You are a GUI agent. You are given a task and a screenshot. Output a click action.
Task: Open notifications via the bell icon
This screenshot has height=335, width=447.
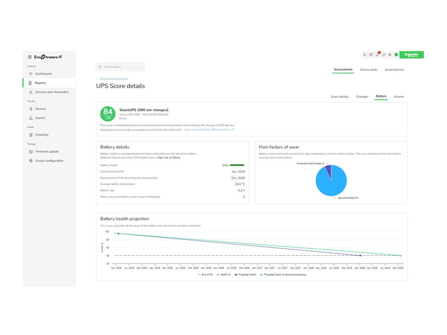[x=377, y=55]
